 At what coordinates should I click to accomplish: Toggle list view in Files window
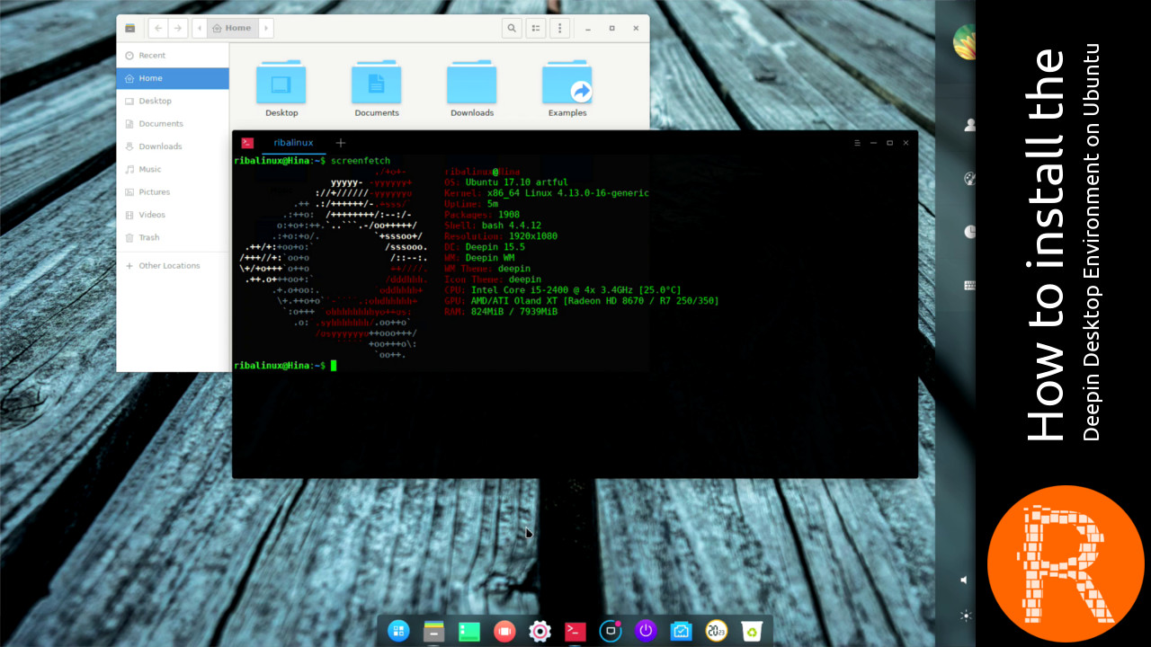pyautogui.click(x=536, y=28)
